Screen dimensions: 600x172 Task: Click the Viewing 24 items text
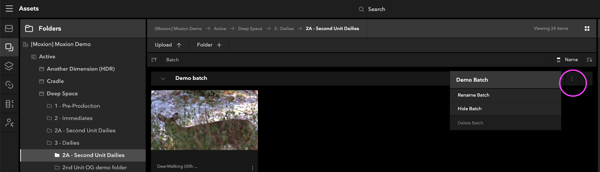(551, 28)
